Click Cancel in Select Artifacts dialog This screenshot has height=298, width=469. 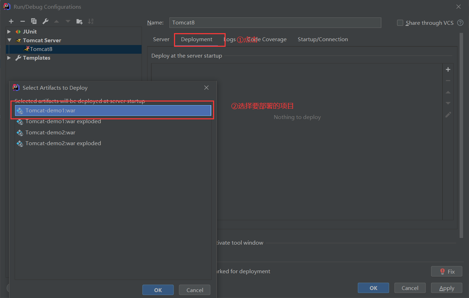coord(195,290)
